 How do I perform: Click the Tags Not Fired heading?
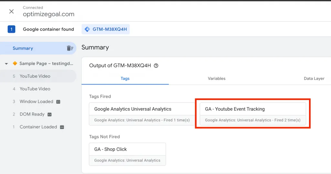(104, 137)
